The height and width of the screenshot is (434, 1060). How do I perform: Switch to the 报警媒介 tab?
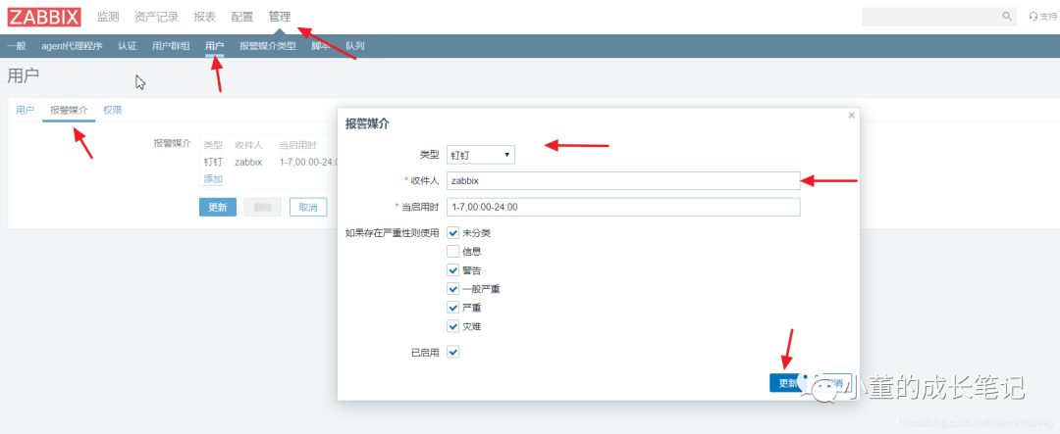point(69,110)
